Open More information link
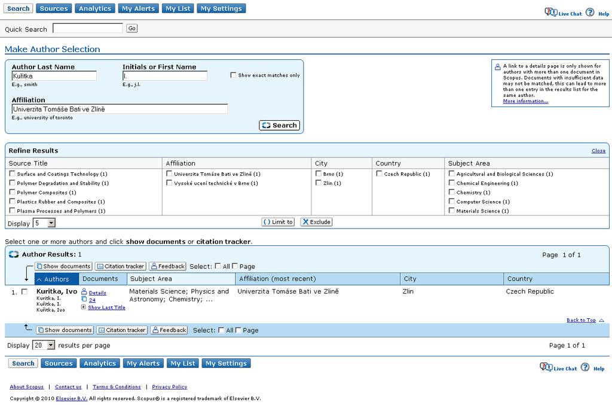This screenshot has height=405, width=612. pos(525,101)
